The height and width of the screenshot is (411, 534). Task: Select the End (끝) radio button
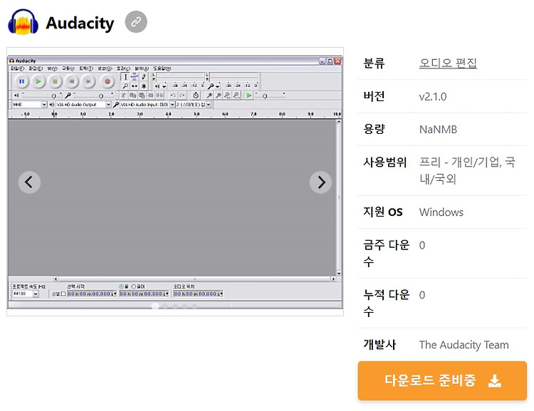(122, 286)
